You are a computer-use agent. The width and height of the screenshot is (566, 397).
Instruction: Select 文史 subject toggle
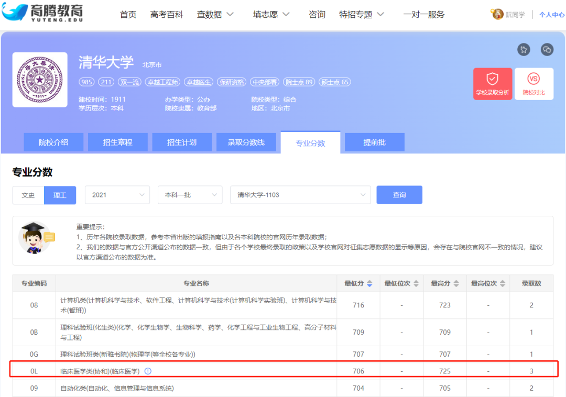click(28, 195)
